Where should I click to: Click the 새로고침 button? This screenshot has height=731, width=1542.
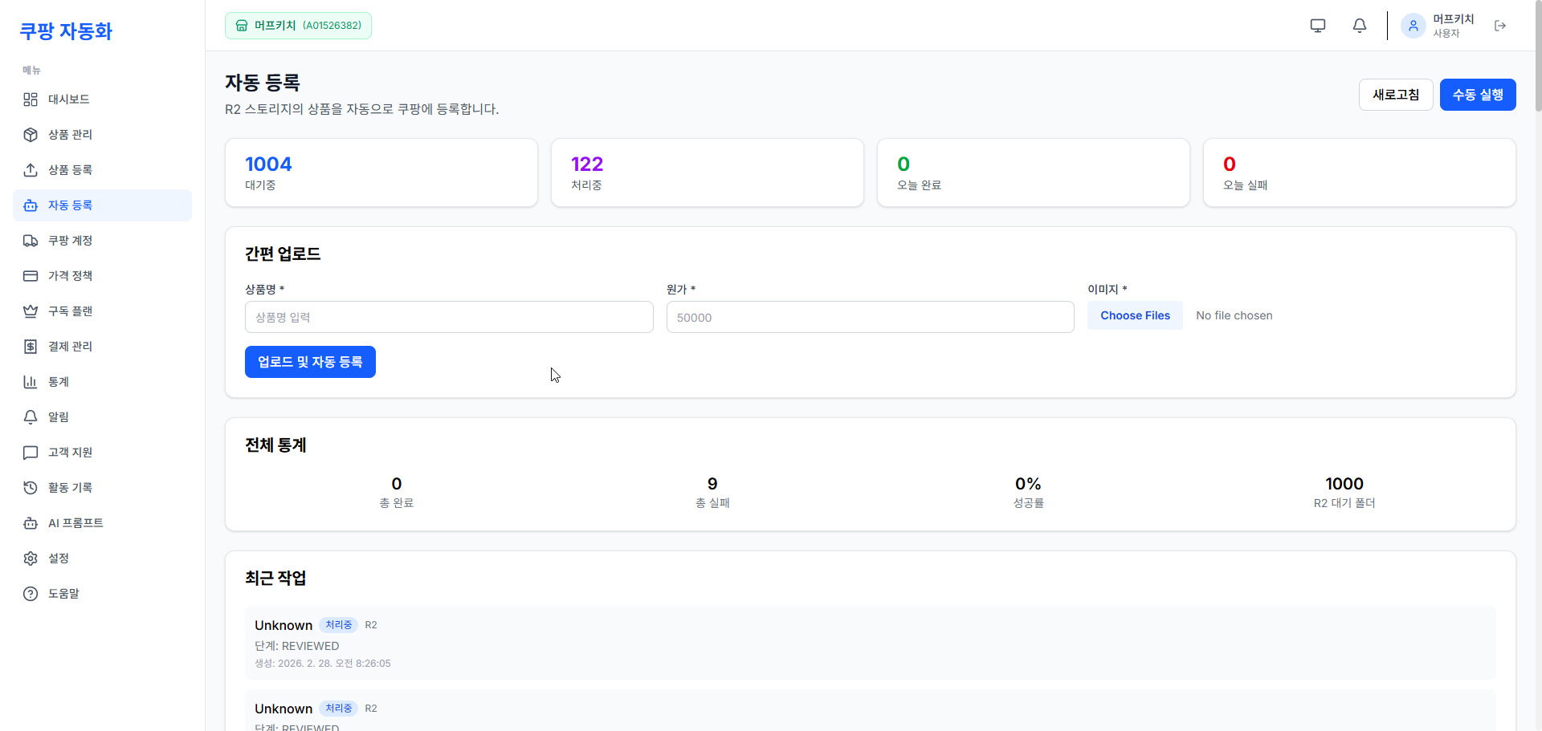pos(1396,95)
